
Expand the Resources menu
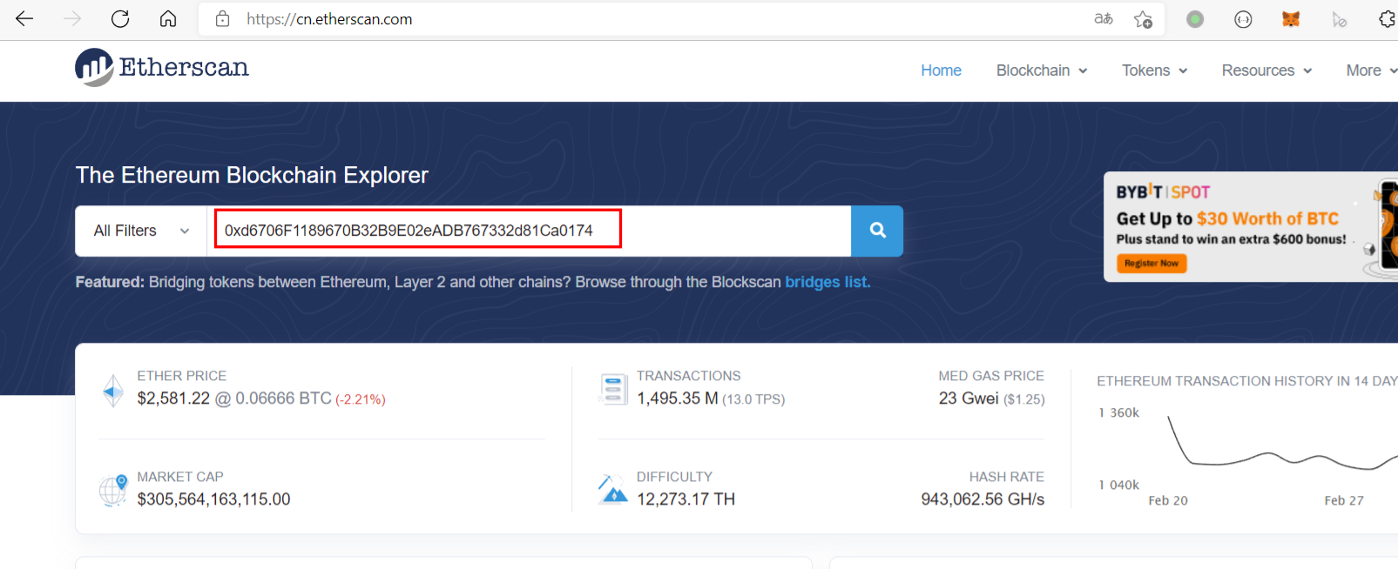tap(1267, 70)
